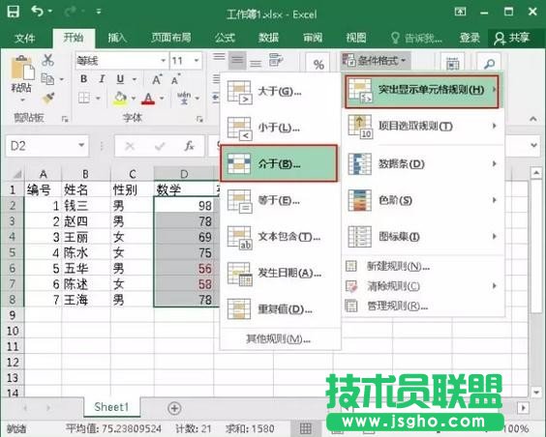This screenshot has height=437, width=546.
Task: Confirm entry with the formula bar checkmark
Action: click(160, 146)
